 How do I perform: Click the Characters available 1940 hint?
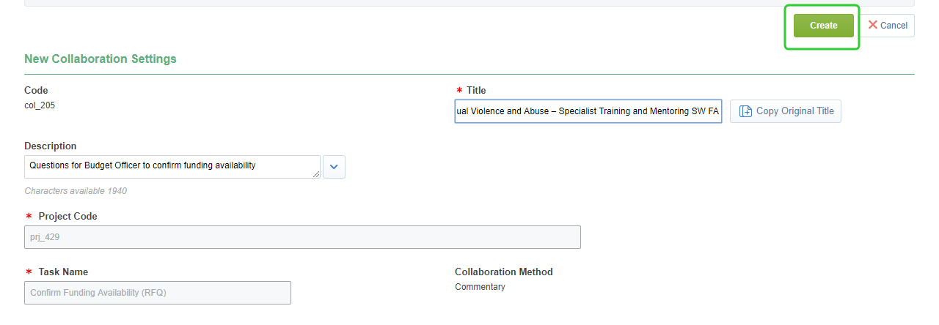click(x=76, y=191)
